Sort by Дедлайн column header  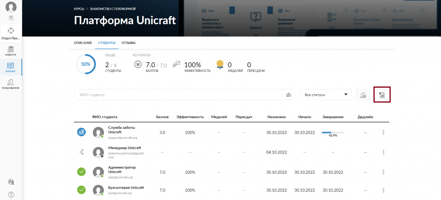tap(365, 117)
